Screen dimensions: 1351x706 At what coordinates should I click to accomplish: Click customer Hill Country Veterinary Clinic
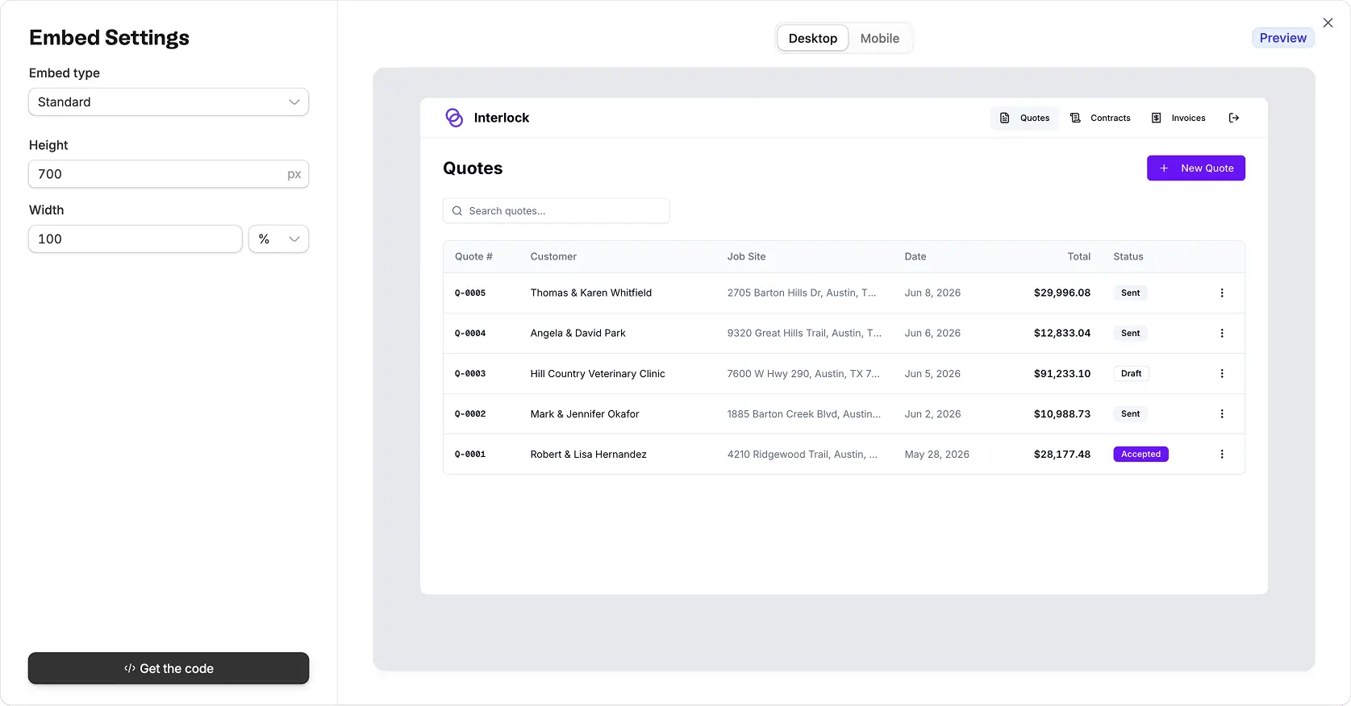tap(598, 374)
